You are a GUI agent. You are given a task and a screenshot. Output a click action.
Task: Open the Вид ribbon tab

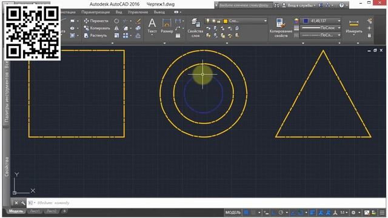tap(119, 12)
